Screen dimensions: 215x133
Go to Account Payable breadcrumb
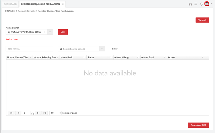pyautogui.click(x=26, y=11)
